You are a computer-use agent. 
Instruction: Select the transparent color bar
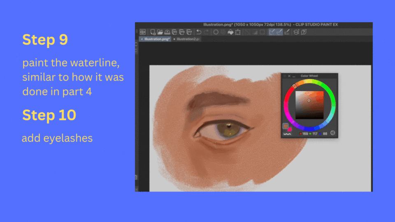287,134
